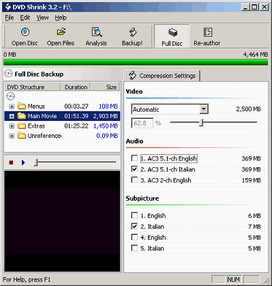
Task: Switch to Full Disc mode
Action: pos(172,36)
